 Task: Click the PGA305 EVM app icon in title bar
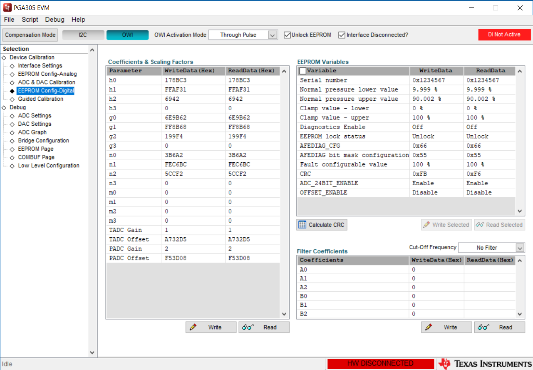(7, 8)
